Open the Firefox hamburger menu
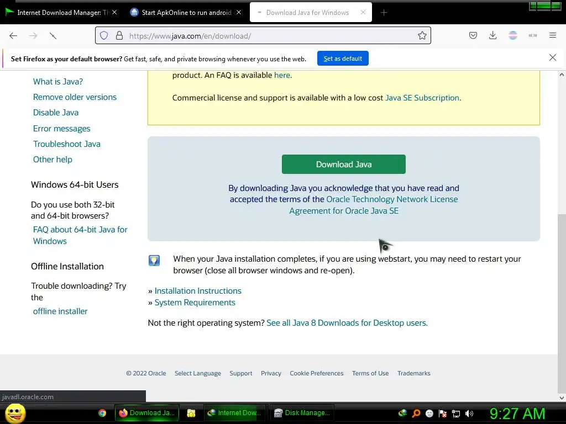Screen dimensions: 566x424 (x=552, y=35)
